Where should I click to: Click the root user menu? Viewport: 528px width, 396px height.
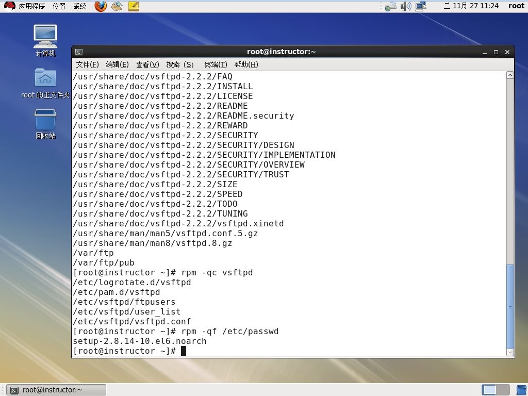click(x=516, y=6)
